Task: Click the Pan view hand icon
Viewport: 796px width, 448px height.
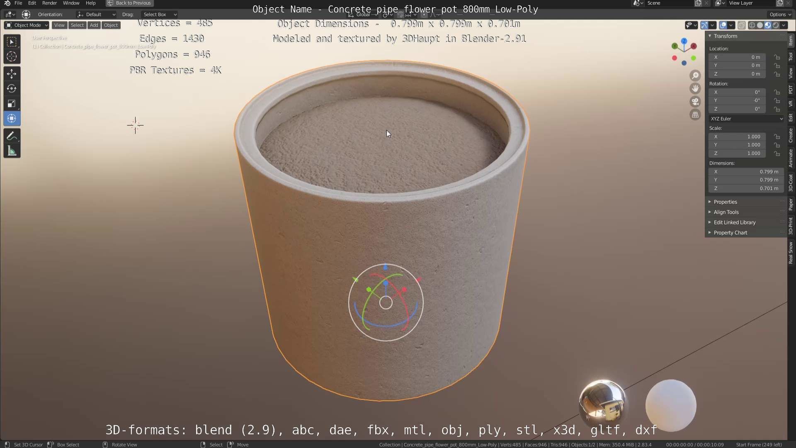Action: click(x=695, y=88)
